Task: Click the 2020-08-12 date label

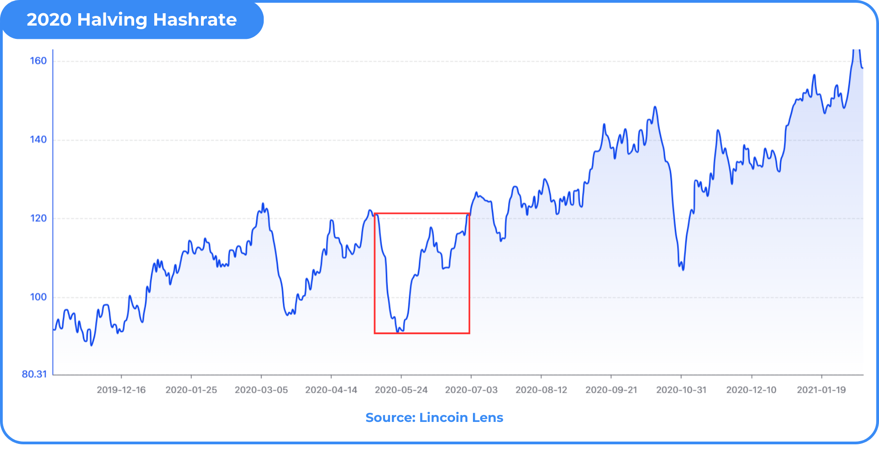Action: (541, 390)
